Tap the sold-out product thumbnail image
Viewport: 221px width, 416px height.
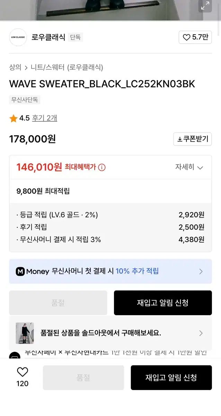point(25,333)
